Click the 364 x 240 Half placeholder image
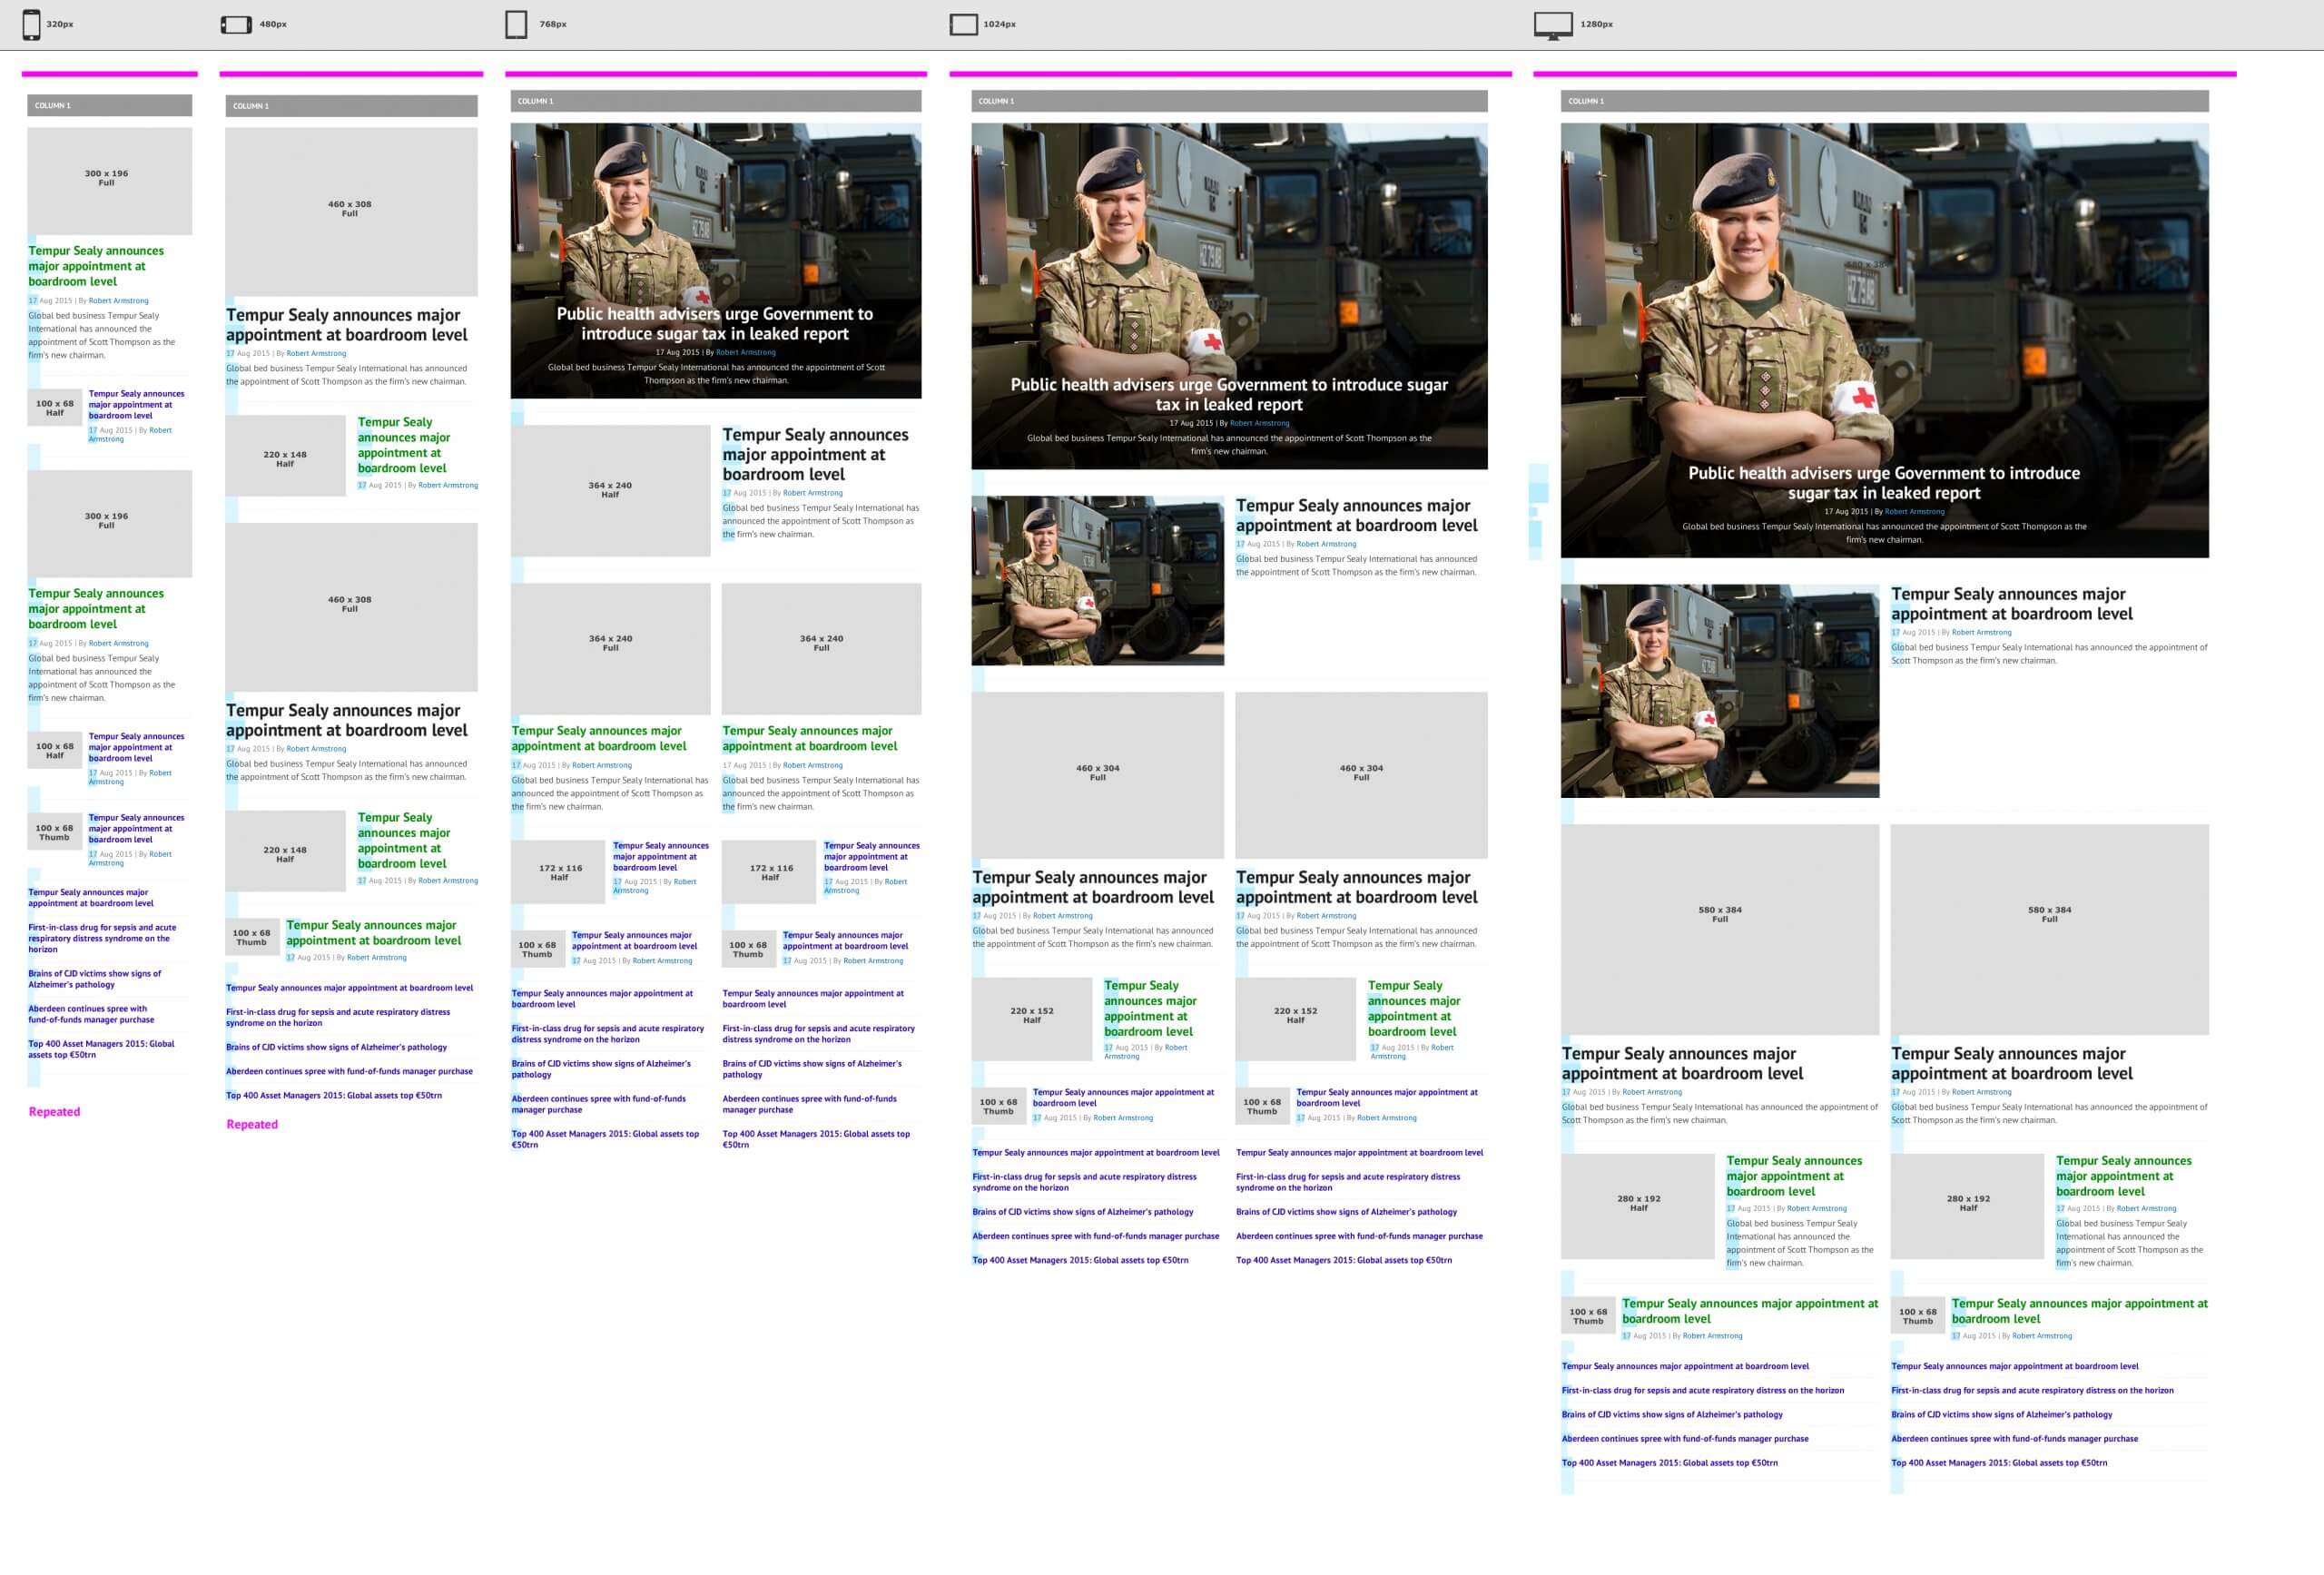This screenshot has width=2324, height=1575. tap(610, 490)
